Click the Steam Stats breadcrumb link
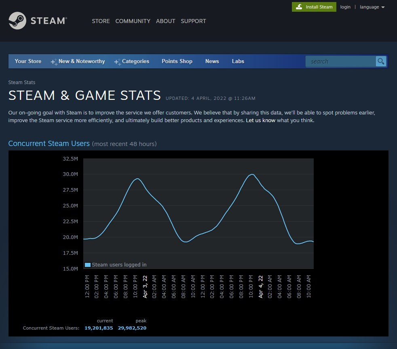The image size is (397, 349). (x=22, y=82)
